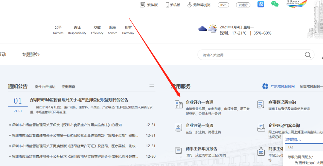
Task: Open the 商事主体年度报告 service
Action: (x=202, y=149)
